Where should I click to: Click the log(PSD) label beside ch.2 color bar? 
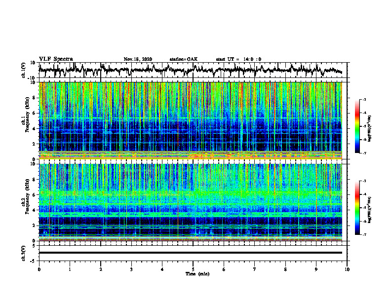(x=370, y=210)
